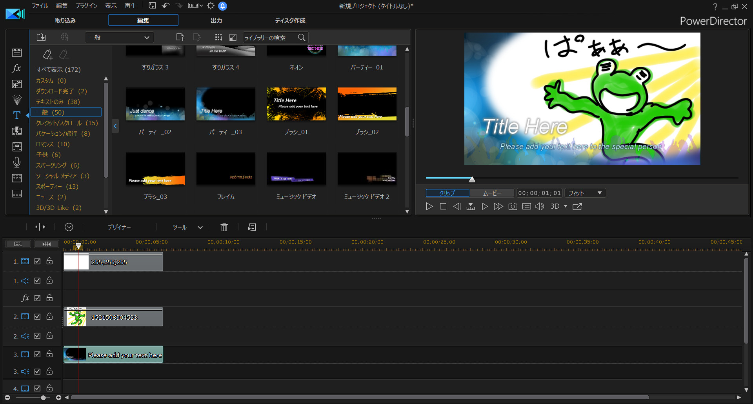The width and height of the screenshot is (753, 404).
Task: Open the clip duration clock icon
Action: pyautogui.click(x=69, y=227)
